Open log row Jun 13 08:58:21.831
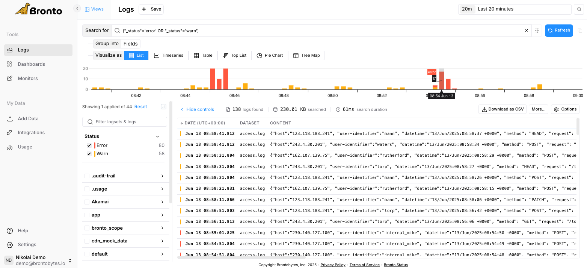This screenshot has height=268, width=587. click(x=377, y=189)
